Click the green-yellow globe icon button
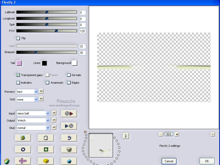The width and height of the screenshot is (220, 165). (x=23, y=138)
